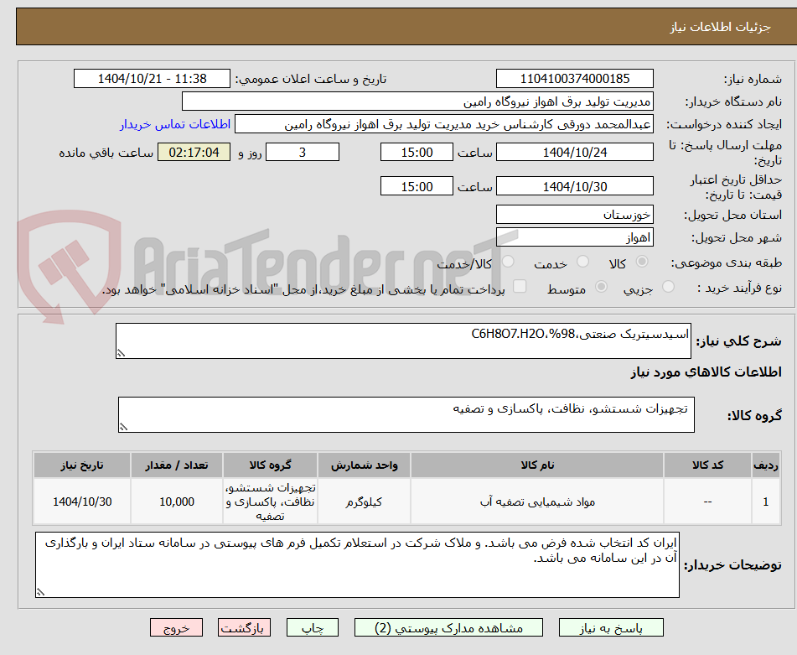Click the شرح کلی نیاز text area
Image resolution: width=797 pixels, height=655 pixels.
[x=403, y=340]
